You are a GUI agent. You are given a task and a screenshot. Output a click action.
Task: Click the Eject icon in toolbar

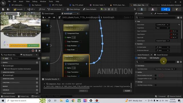click(112, 9)
